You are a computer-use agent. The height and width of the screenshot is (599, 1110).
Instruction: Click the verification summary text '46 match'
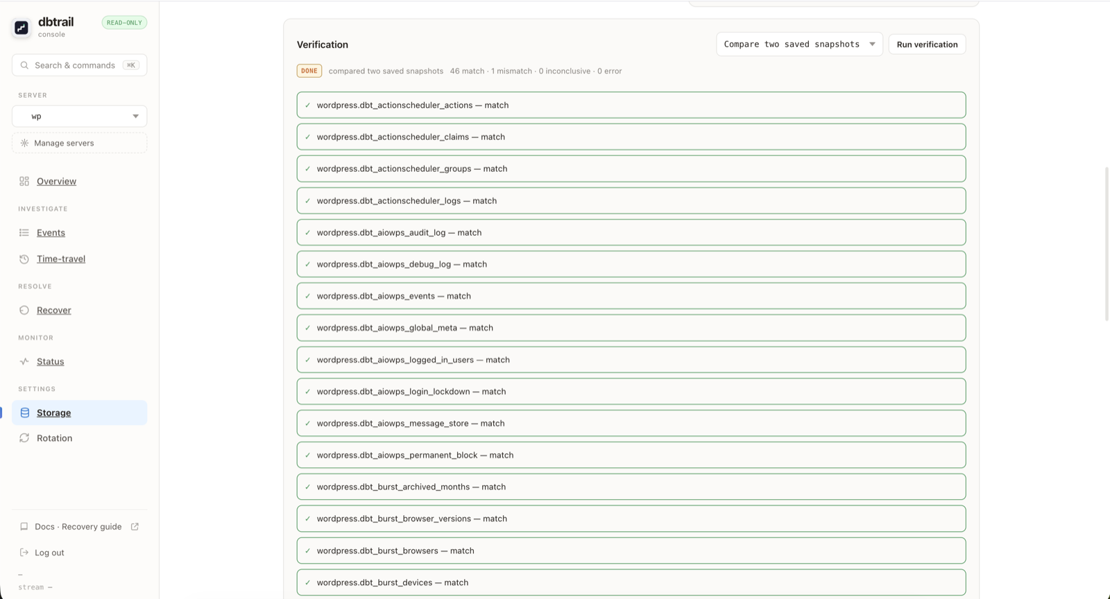[467, 71]
